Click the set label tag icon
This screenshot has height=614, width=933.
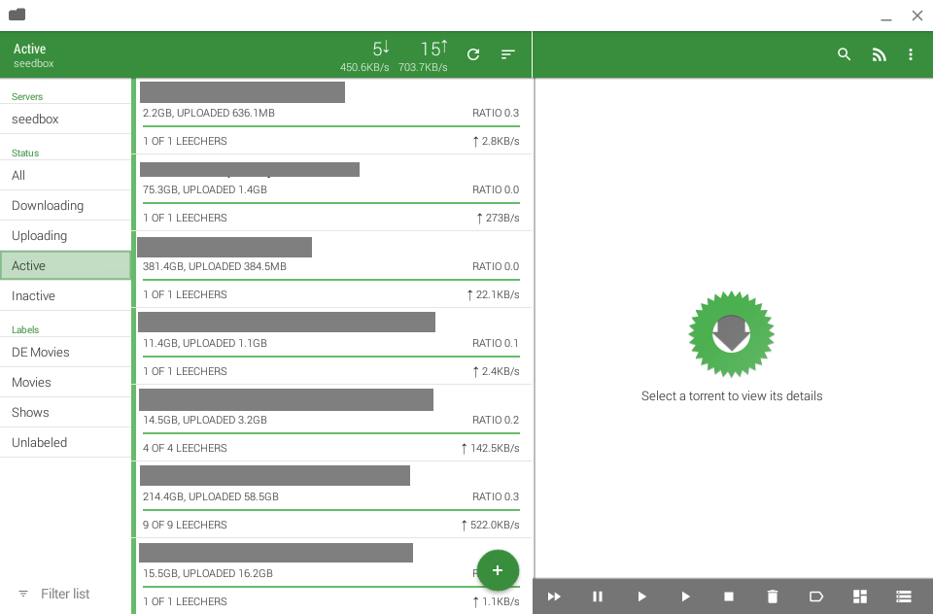pos(816,597)
